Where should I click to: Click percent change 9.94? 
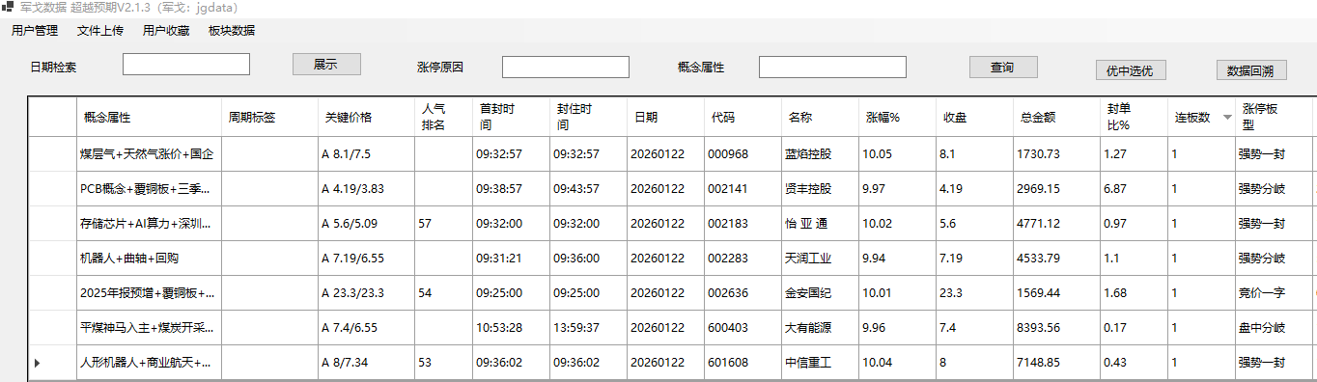pyautogui.click(x=875, y=259)
